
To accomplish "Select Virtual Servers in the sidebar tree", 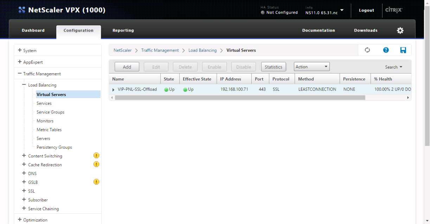I will coord(68,94).
